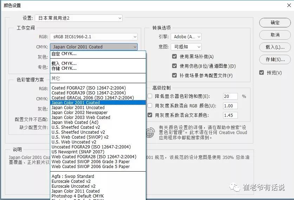Image resolution: width=294 pixels, height=200 pixels.
Task: Click the 载入 load button
Action: tap(275, 47)
